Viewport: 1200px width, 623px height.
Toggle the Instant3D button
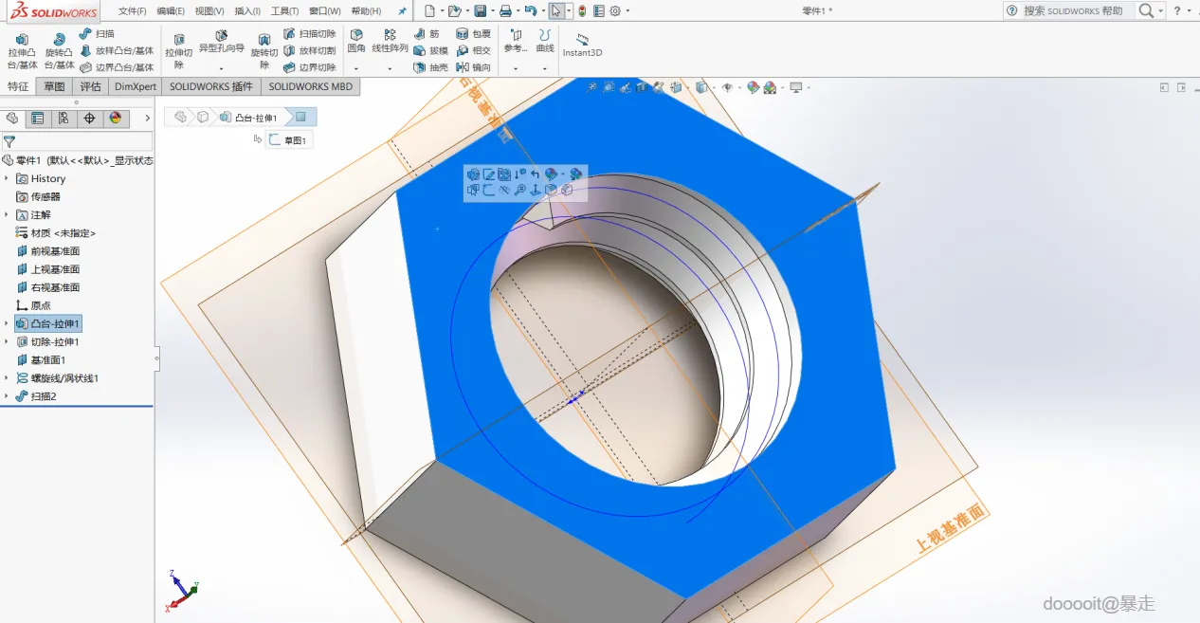[x=582, y=46]
